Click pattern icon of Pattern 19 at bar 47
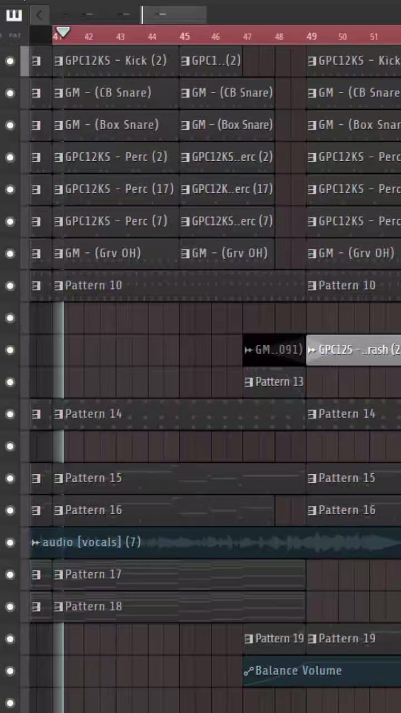Image resolution: width=401 pixels, height=713 pixels. click(249, 639)
